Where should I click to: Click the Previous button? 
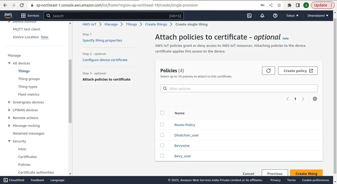(x=275, y=173)
